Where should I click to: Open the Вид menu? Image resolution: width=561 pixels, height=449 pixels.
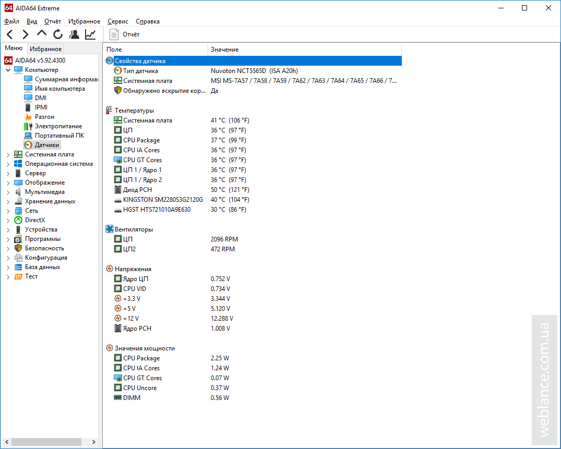[x=32, y=21]
